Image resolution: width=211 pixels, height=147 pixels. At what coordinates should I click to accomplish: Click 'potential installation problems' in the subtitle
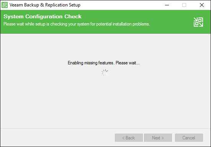coord(123,24)
